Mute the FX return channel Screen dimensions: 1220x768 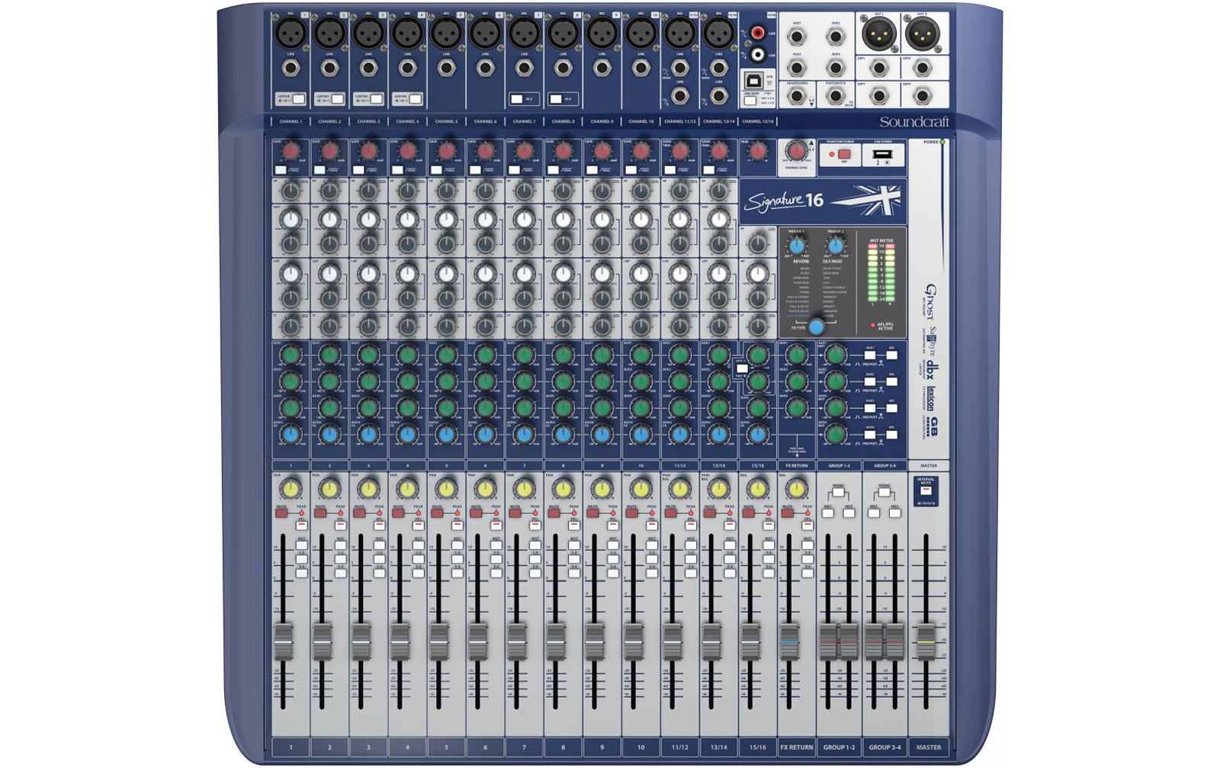point(786,514)
